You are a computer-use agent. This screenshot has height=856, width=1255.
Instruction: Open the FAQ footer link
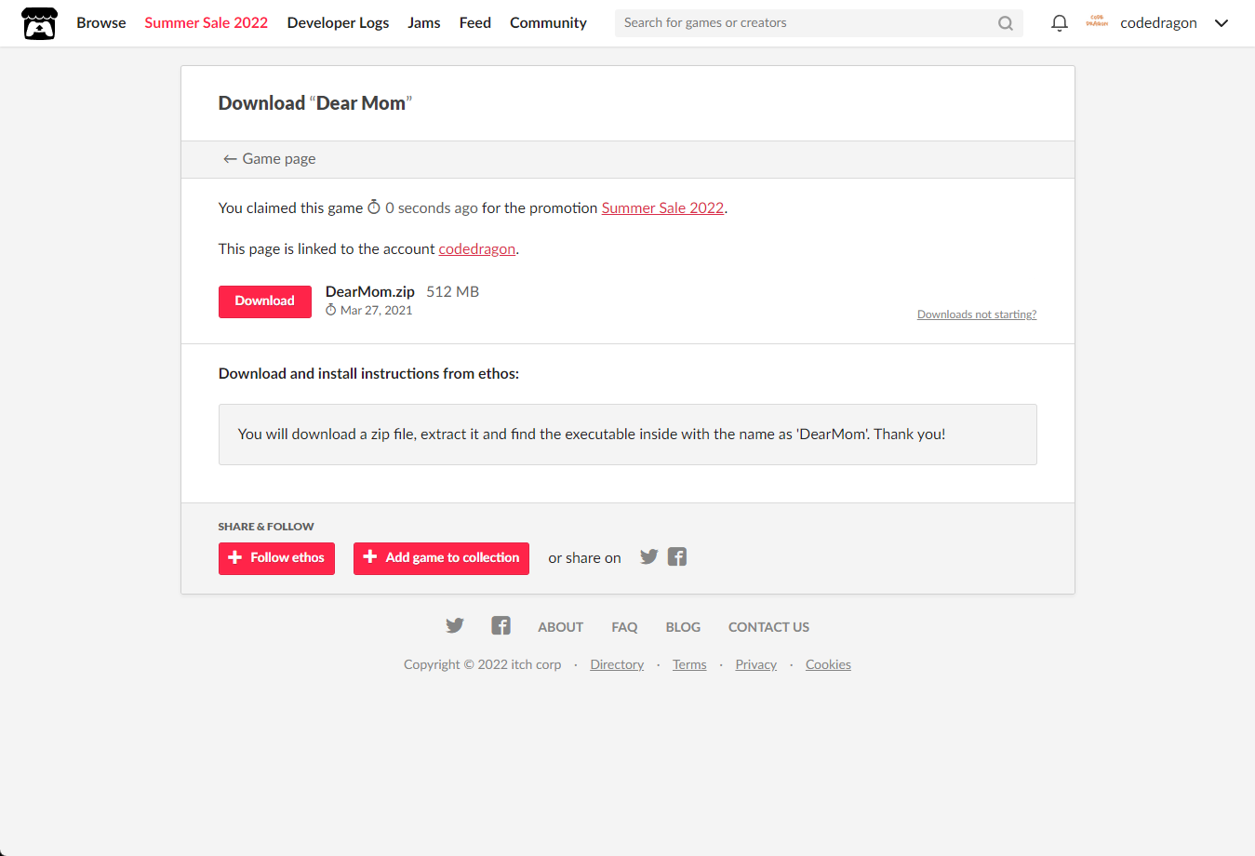[x=624, y=627]
